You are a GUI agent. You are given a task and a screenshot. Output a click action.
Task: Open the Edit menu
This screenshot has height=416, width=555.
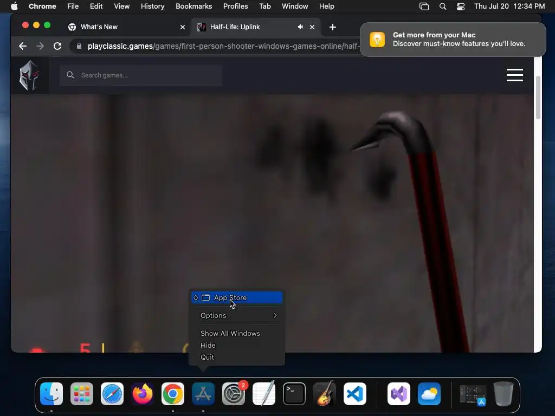pyautogui.click(x=96, y=6)
